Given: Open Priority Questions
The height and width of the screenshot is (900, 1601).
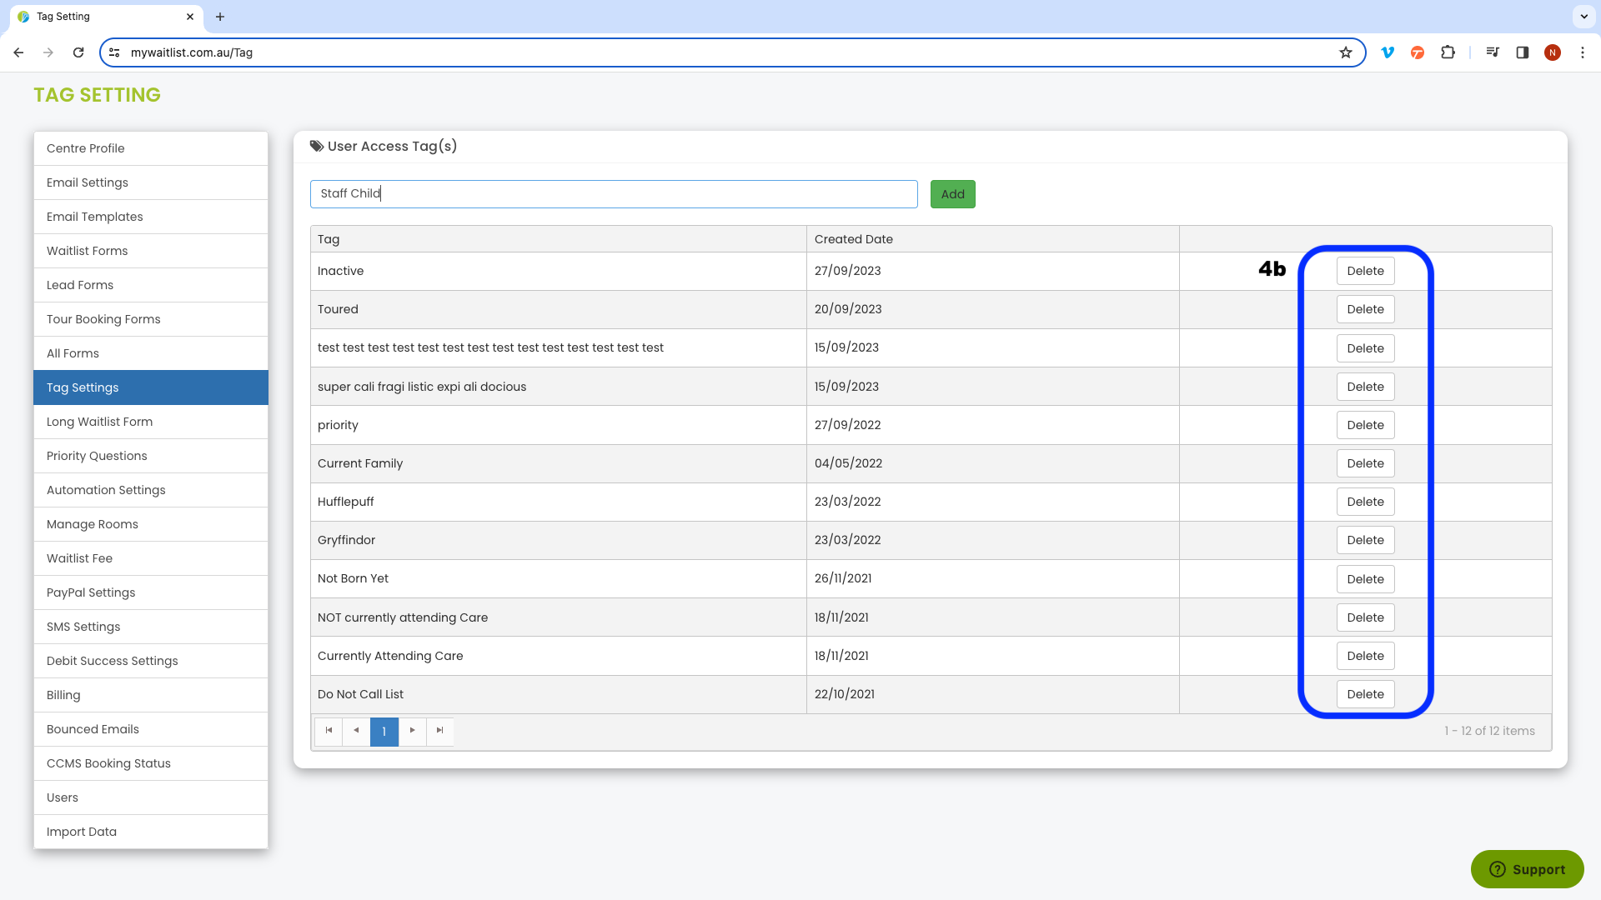Looking at the screenshot, I should pyautogui.click(x=151, y=456).
